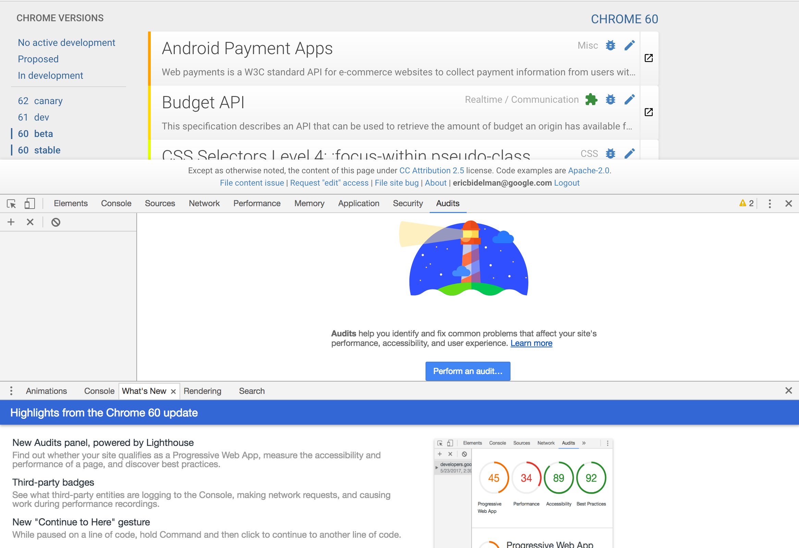
Task: Click Request "edit" access link
Action: (x=329, y=183)
